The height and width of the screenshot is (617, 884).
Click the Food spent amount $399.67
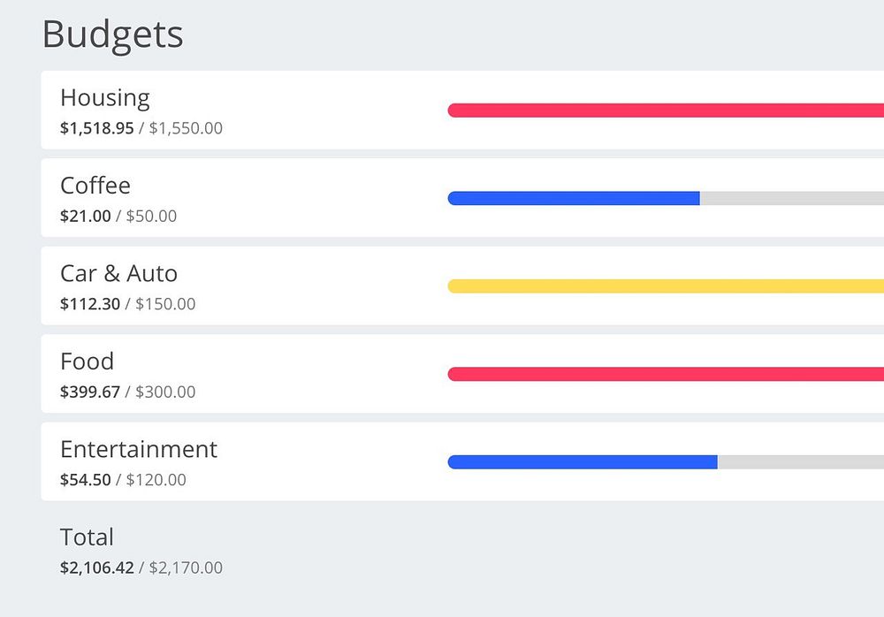(90, 392)
